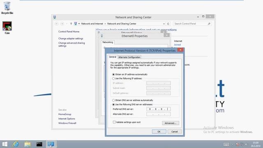Screen dimensions: 263x148
Task: Go to Control Panel Home
Action: click(69, 32)
